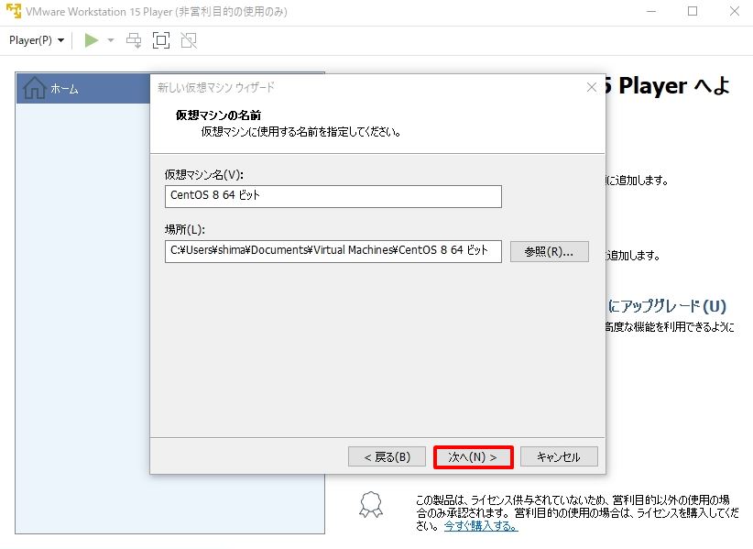Close the VMware Workstation Player window

point(735,11)
